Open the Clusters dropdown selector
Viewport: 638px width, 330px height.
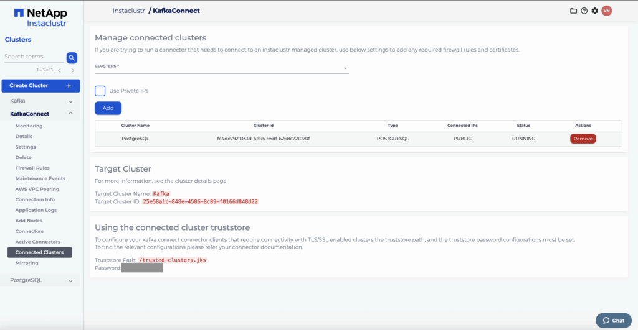[221, 68]
